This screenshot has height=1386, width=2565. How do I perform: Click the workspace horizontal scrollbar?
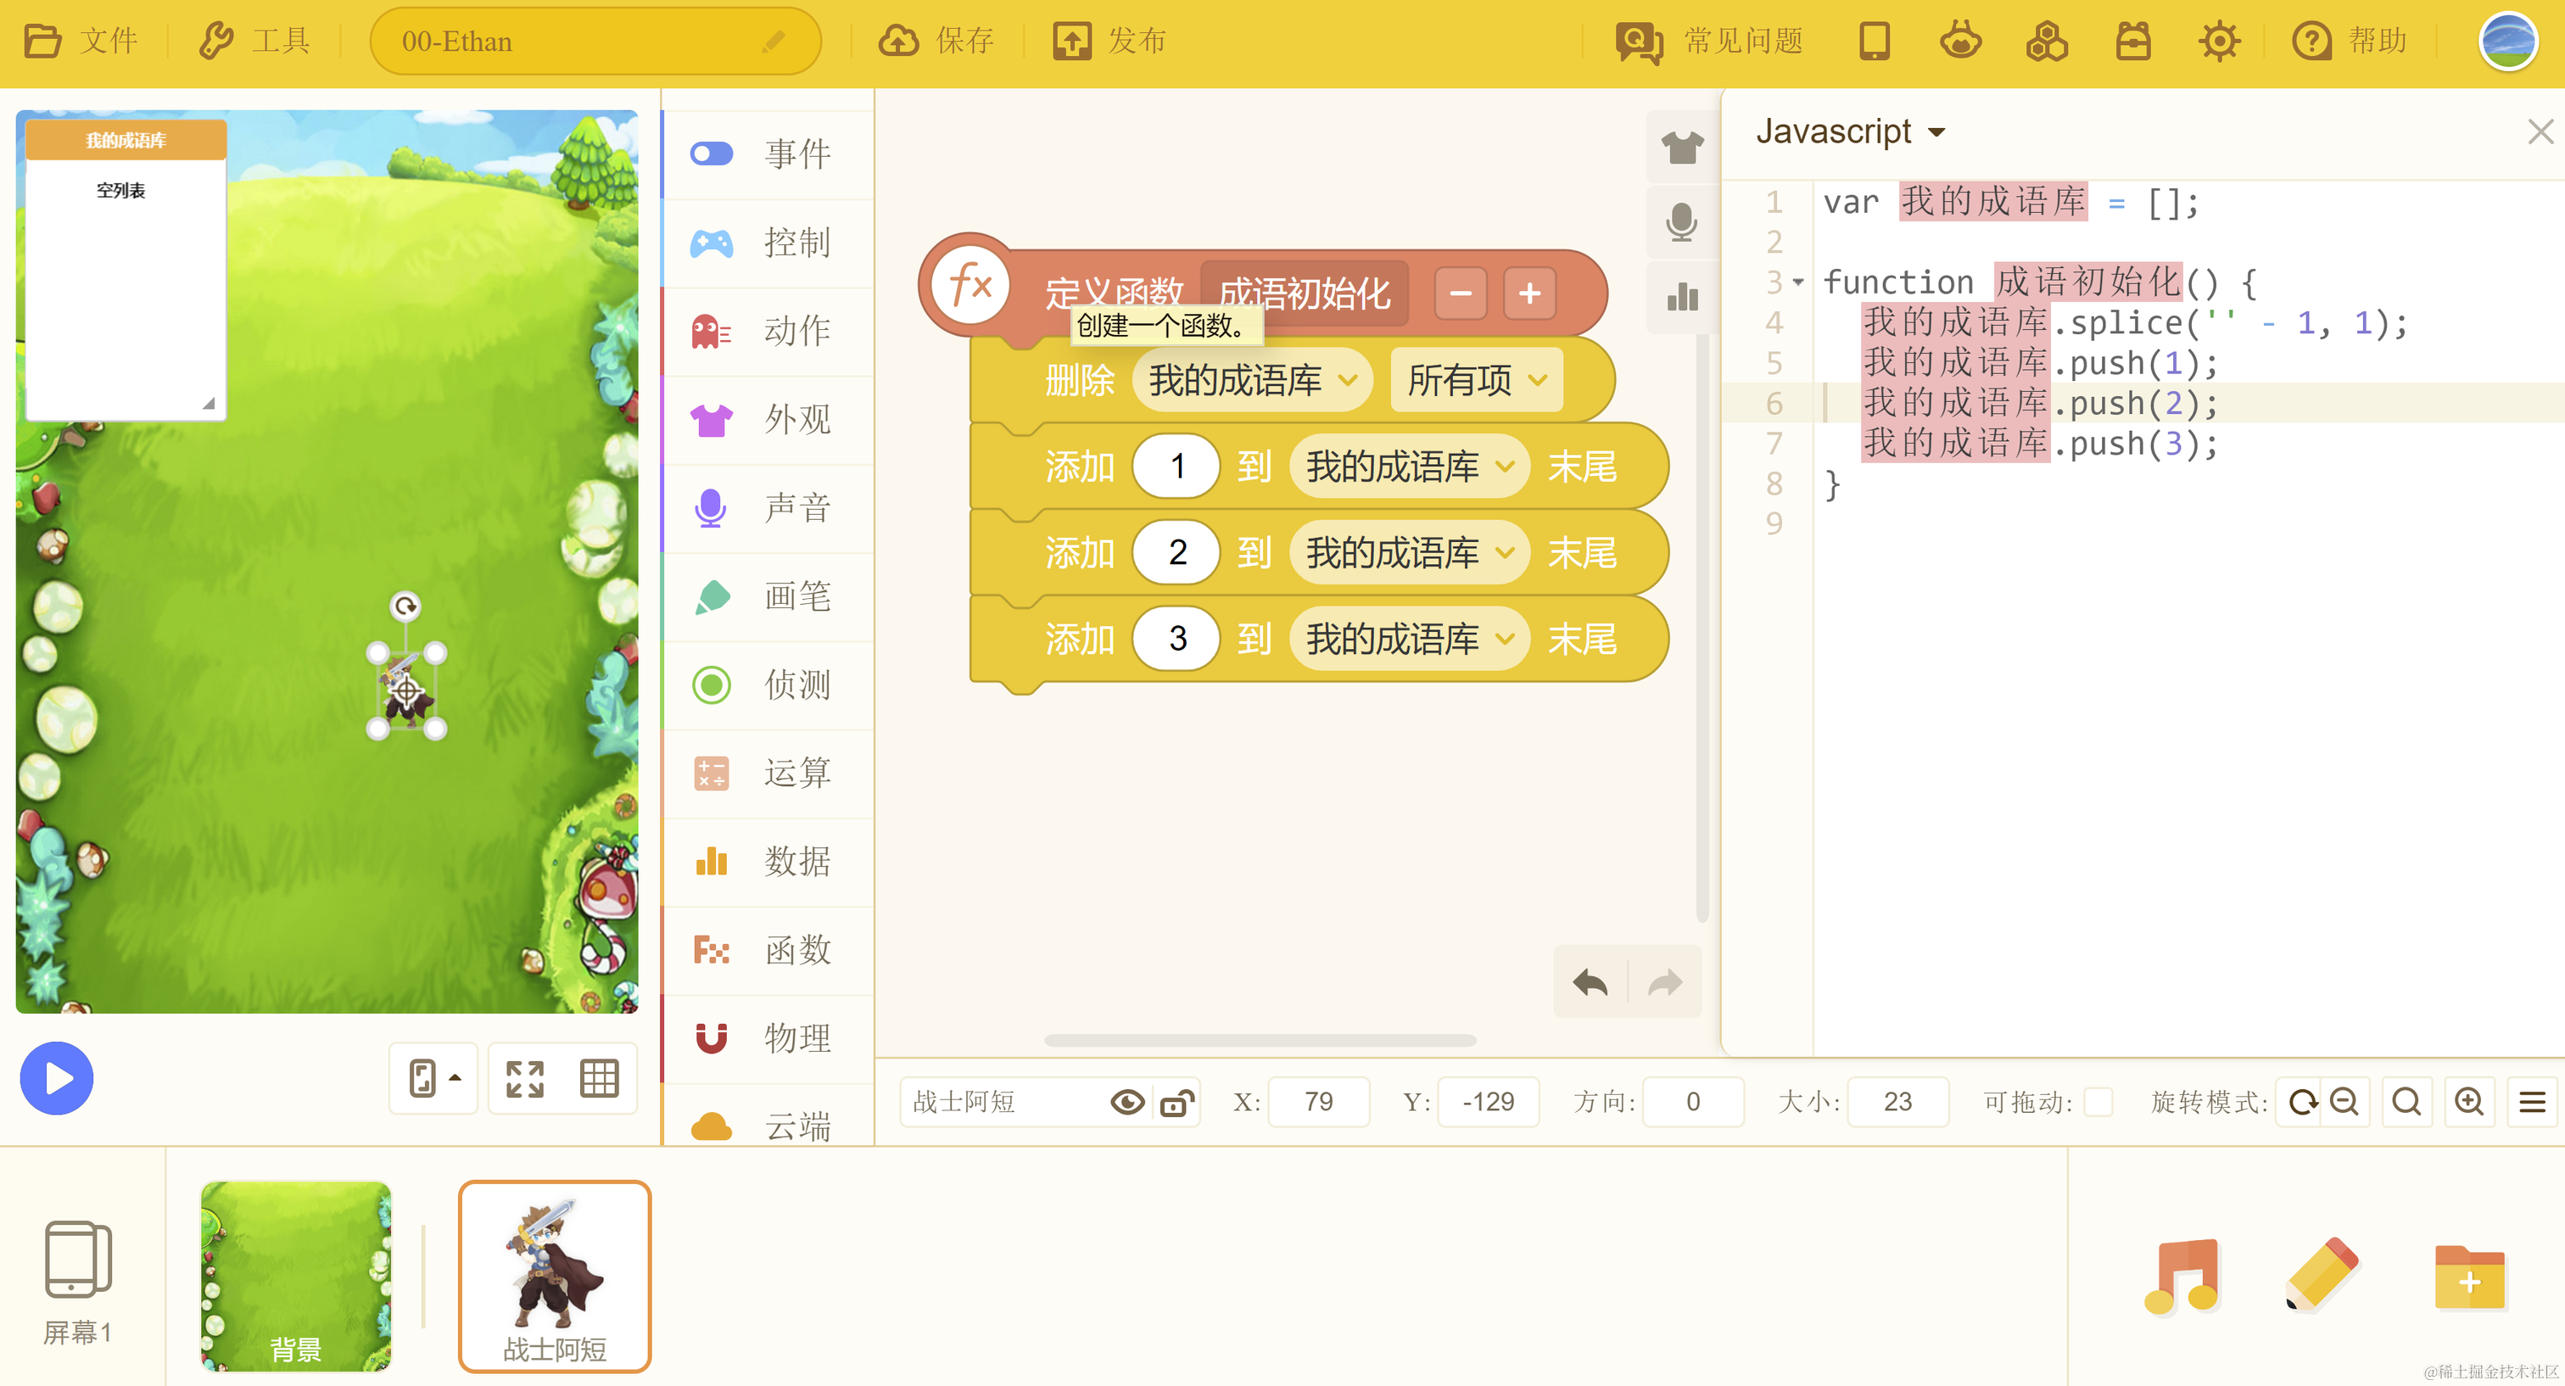click(1260, 1041)
